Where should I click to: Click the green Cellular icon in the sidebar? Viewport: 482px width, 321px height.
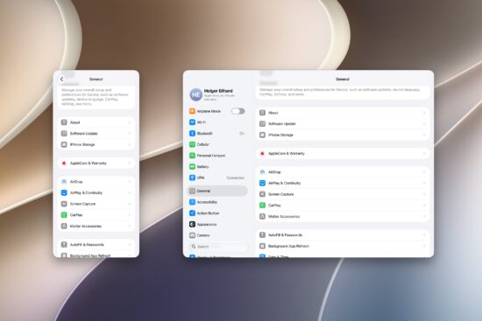coord(192,144)
